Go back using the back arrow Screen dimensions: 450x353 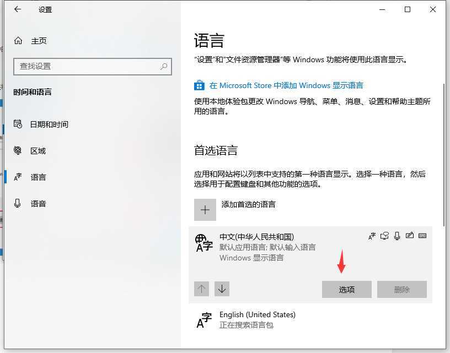point(18,9)
